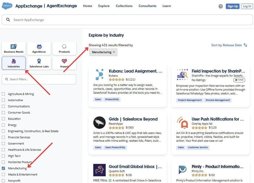
Task: Open the Chat badge on Field Inspection card
Action: point(239,80)
